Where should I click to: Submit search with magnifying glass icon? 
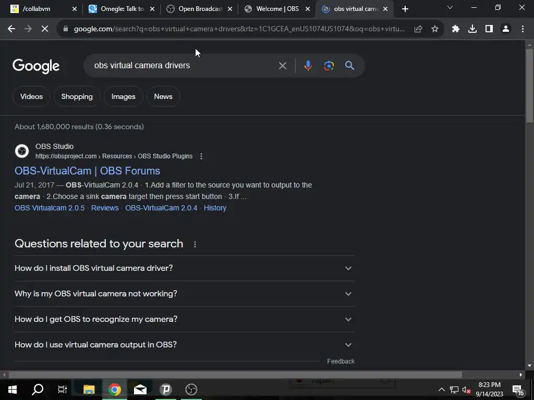pyautogui.click(x=350, y=66)
